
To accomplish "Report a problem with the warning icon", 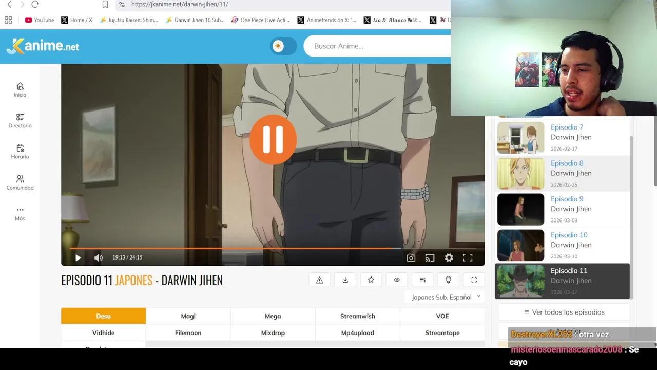I will [319, 280].
